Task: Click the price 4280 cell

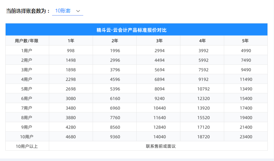Action: coord(71,127)
